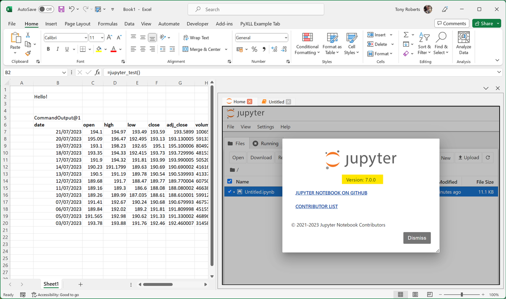Click Decrease Font Size icon

click(x=119, y=37)
